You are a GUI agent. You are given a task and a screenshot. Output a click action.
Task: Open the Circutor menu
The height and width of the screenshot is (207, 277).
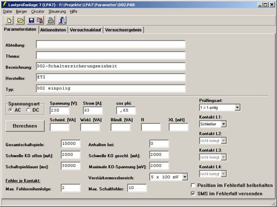[x=38, y=12]
